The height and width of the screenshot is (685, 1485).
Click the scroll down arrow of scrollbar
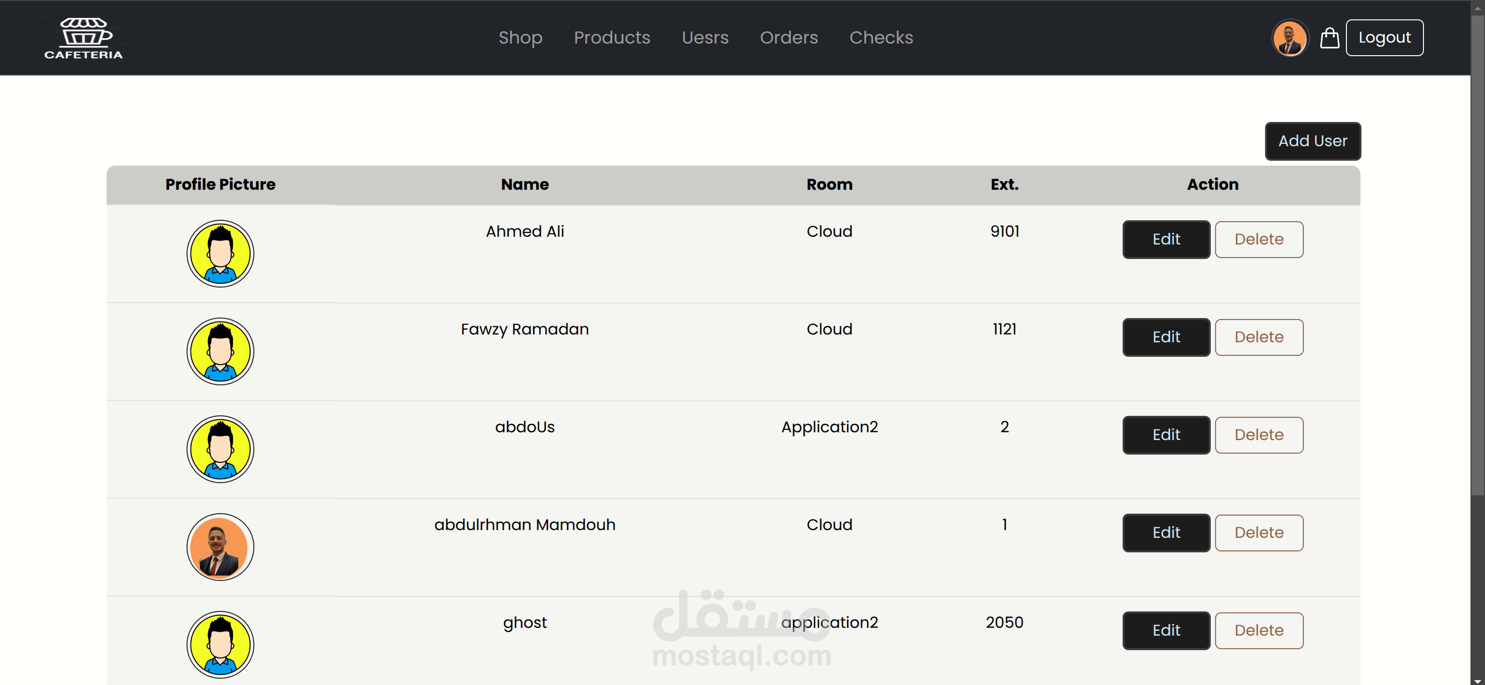click(x=1478, y=680)
